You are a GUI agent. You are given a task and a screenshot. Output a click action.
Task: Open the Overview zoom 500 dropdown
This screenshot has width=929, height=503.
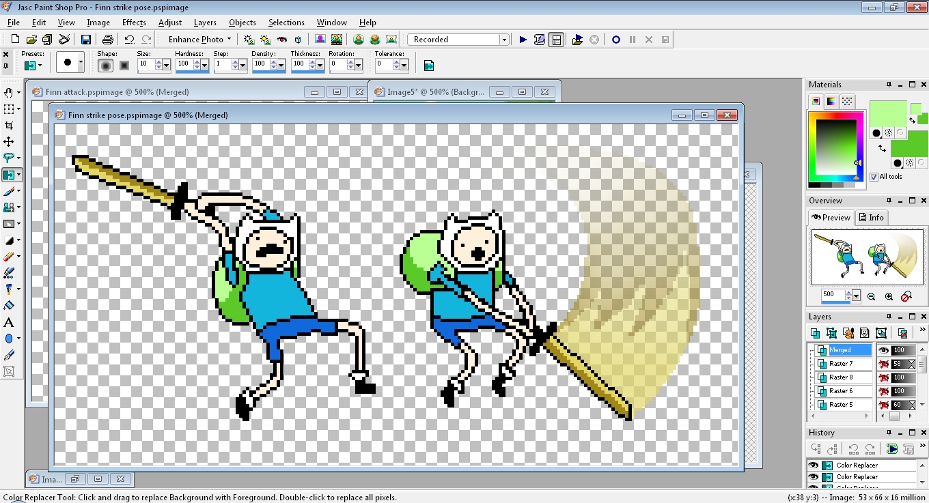coord(856,296)
